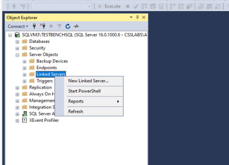Expand the XEvent Profiler node

click(17, 121)
